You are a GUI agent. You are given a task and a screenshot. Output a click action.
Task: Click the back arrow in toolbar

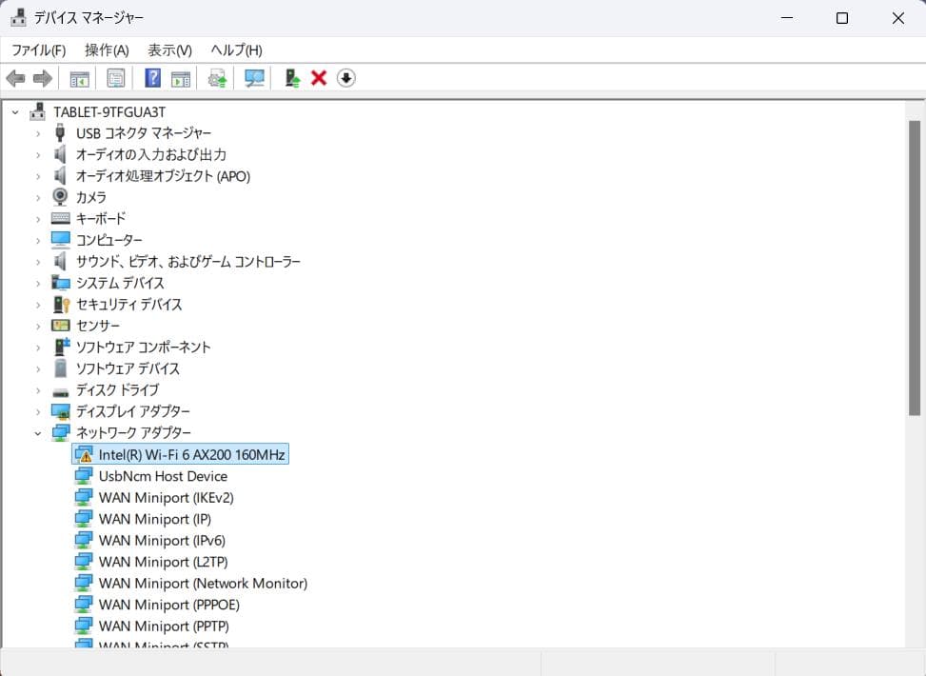pyautogui.click(x=15, y=78)
